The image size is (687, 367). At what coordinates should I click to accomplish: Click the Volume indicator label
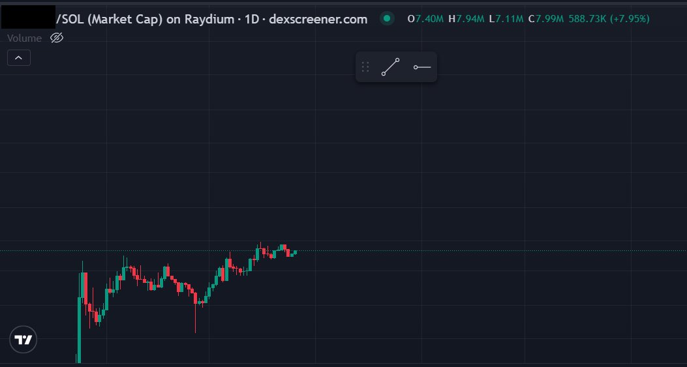pos(25,38)
